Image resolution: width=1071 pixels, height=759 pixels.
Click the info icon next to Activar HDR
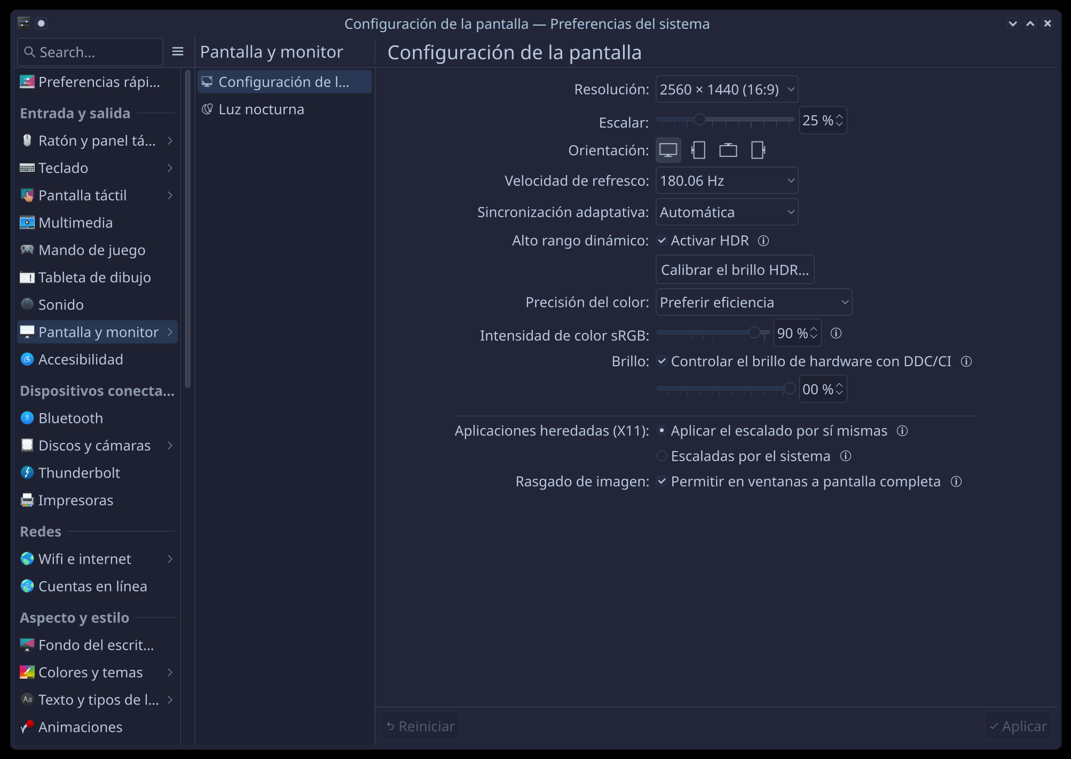point(763,241)
